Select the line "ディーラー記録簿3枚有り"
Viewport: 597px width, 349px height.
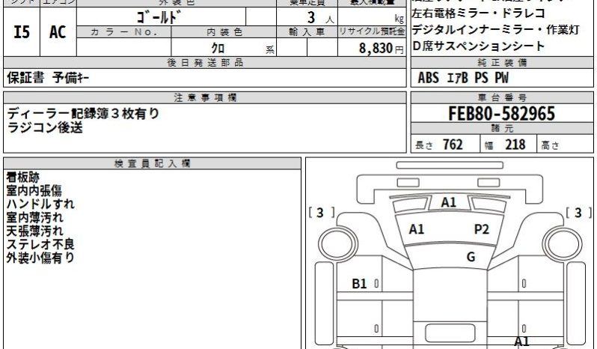coord(83,114)
